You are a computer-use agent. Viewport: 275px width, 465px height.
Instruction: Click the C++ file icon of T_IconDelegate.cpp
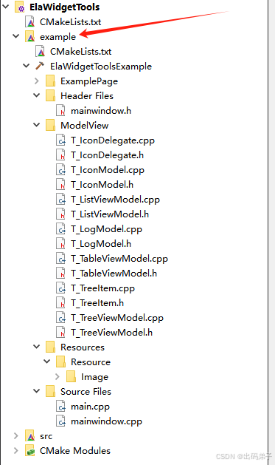click(60, 140)
